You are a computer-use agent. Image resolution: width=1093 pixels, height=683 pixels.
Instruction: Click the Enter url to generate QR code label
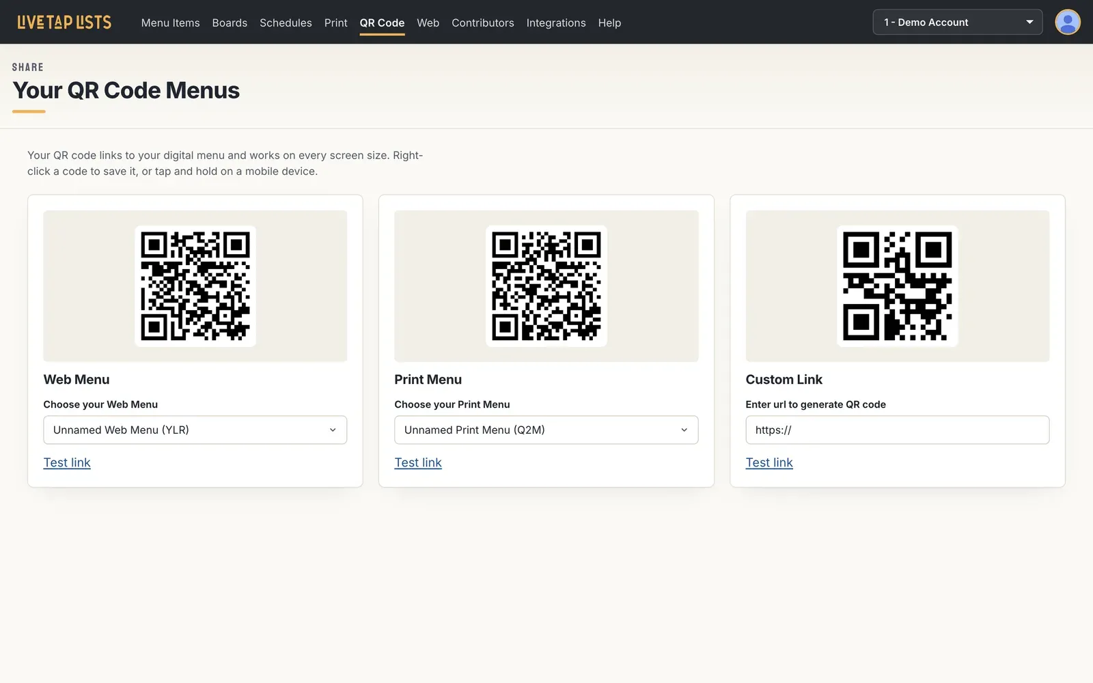click(816, 404)
